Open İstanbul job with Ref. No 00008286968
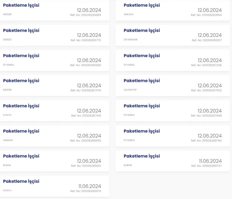232x199 pixels. tap(21, 56)
